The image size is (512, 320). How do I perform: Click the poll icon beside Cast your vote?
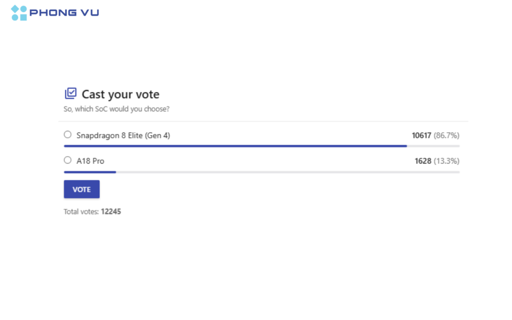point(70,93)
